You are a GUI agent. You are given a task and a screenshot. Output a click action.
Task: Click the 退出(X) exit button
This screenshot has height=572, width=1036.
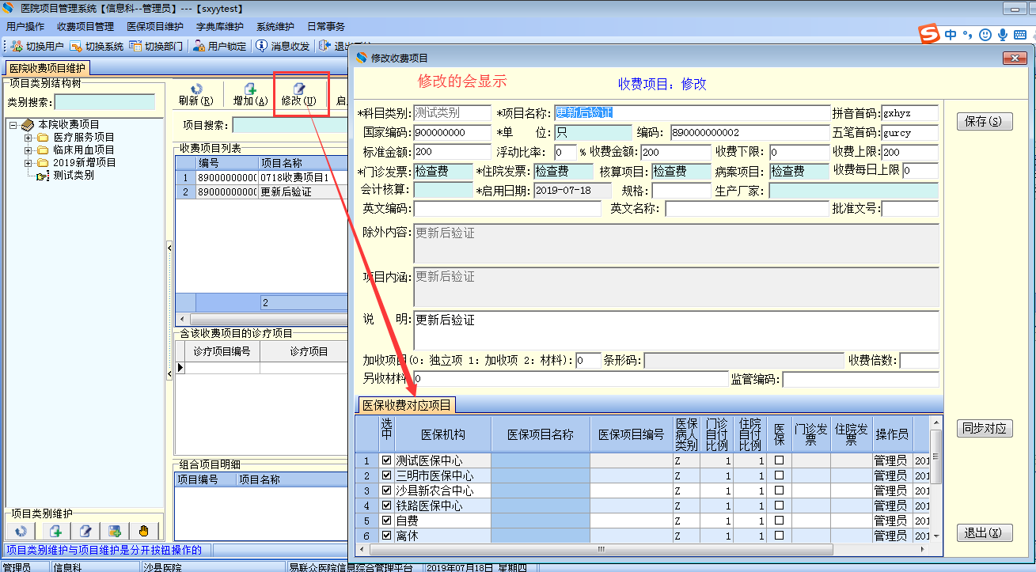985,533
